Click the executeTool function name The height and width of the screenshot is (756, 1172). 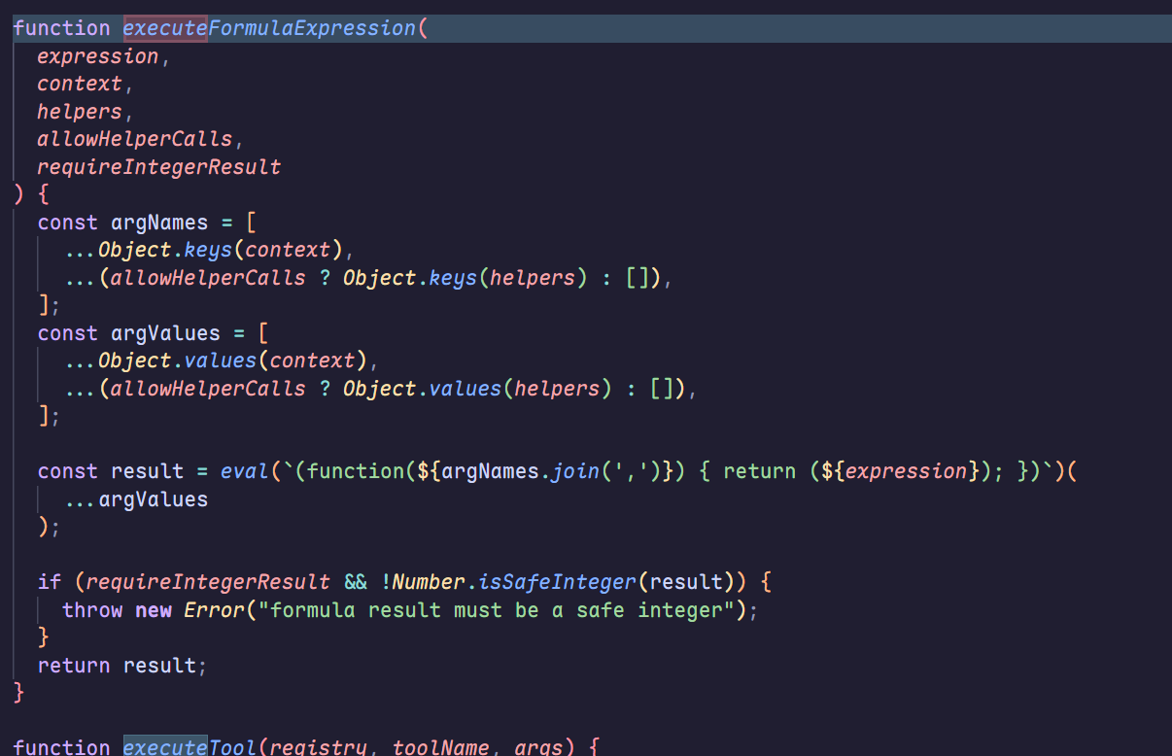point(190,746)
